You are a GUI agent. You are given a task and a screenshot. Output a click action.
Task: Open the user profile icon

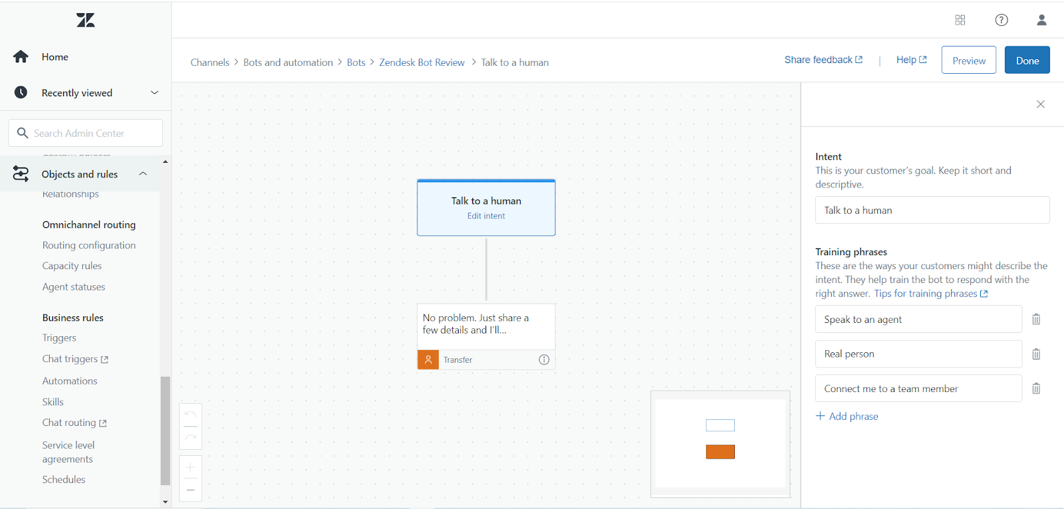[1041, 20]
